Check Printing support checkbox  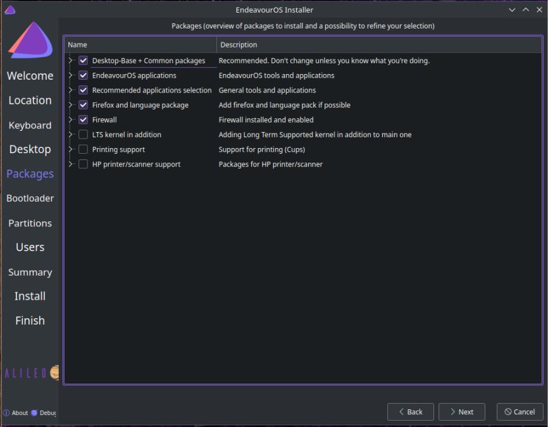click(x=83, y=149)
